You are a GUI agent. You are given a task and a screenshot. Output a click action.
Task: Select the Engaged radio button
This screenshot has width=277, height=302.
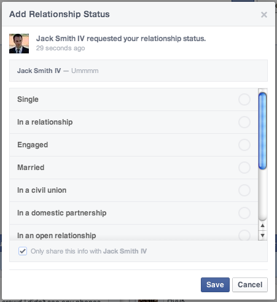click(x=244, y=145)
